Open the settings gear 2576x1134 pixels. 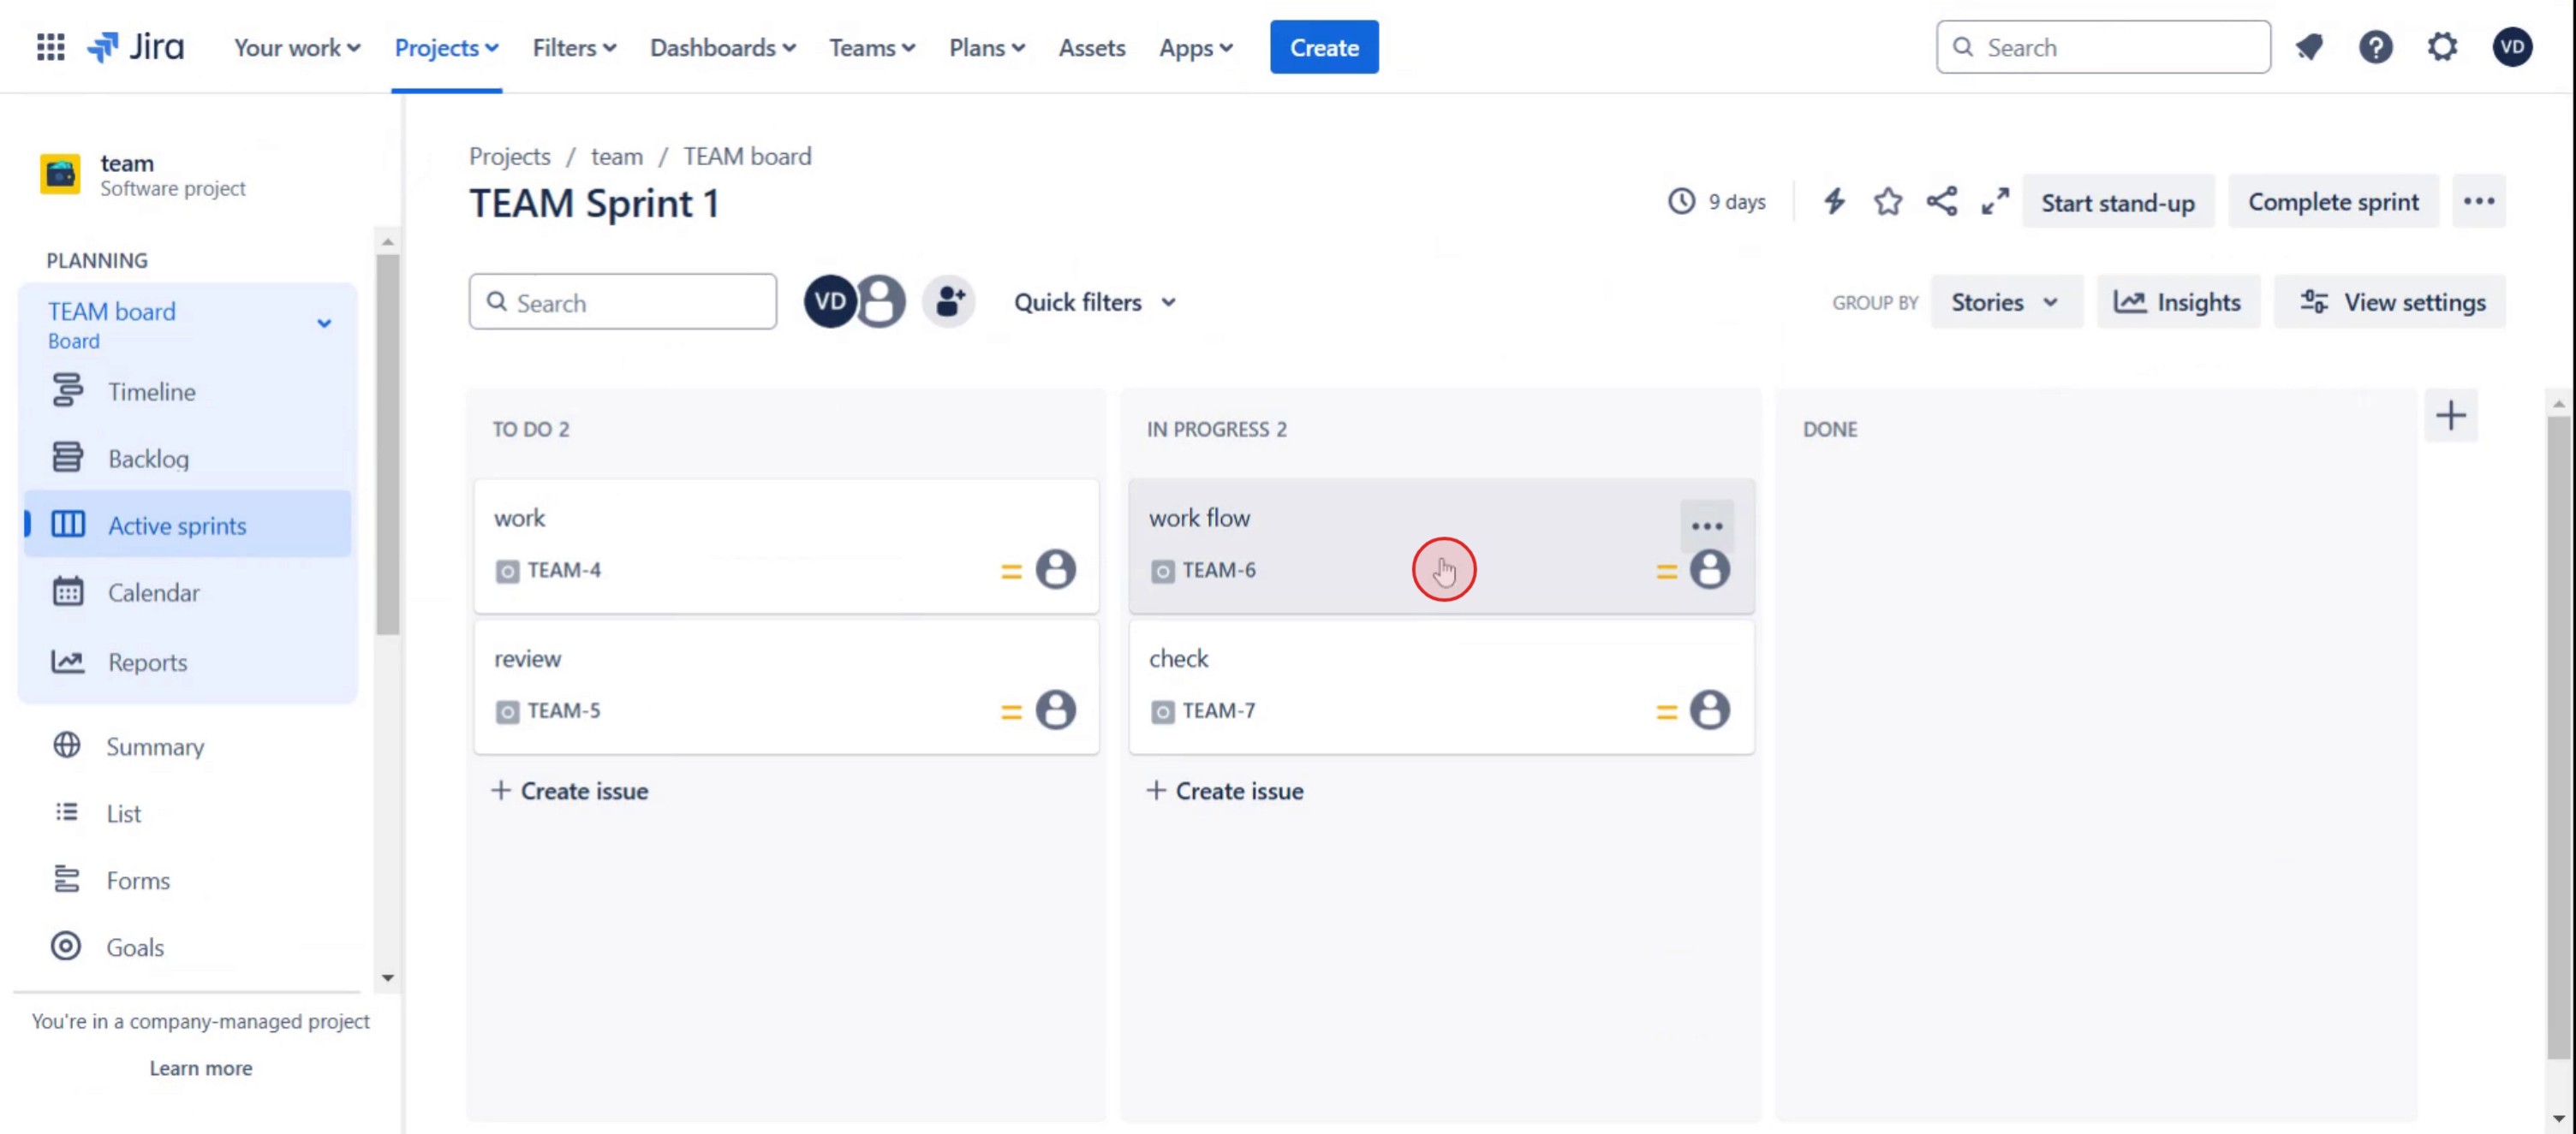(2442, 47)
